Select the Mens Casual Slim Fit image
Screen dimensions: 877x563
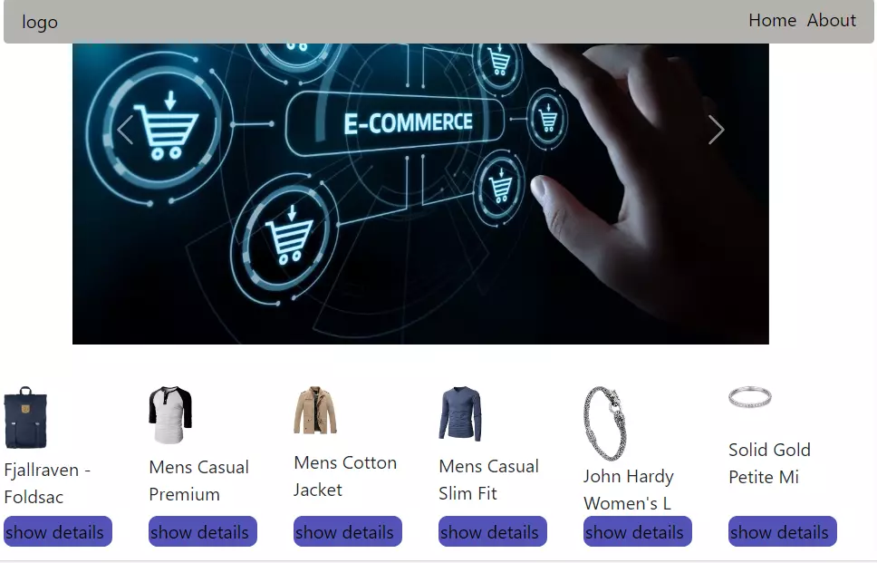460,413
